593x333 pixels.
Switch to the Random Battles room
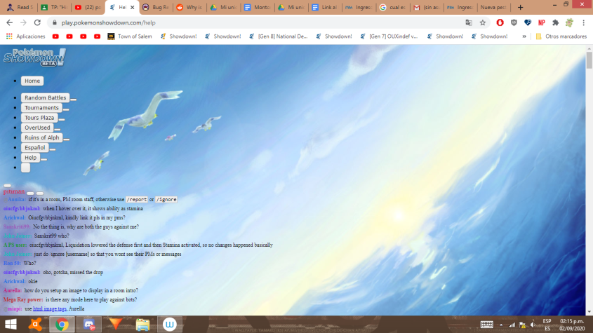(x=45, y=98)
